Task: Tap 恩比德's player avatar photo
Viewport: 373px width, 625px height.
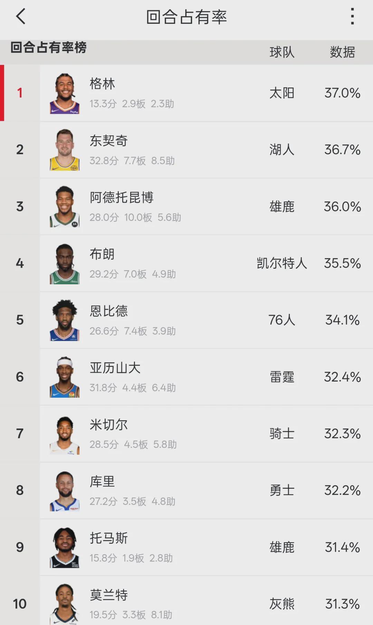Action: pyautogui.click(x=64, y=320)
